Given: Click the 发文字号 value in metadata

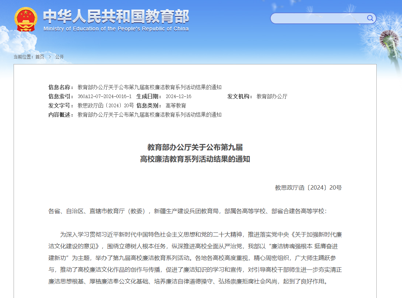Looking at the screenshot, I should (106, 105).
